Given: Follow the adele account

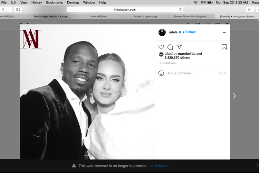Looking at the screenshot, I should tap(190, 32).
